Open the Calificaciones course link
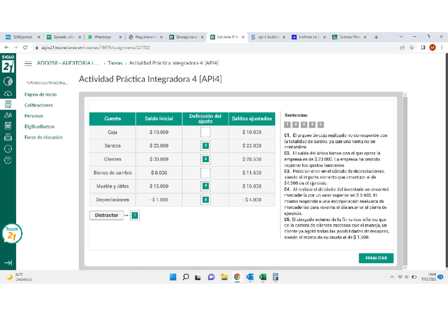Viewport: 448px width, 316px height. click(x=38, y=105)
